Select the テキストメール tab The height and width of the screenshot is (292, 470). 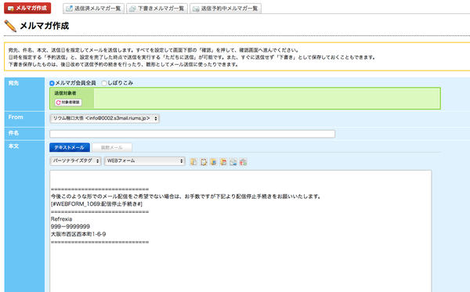coord(70,147)
